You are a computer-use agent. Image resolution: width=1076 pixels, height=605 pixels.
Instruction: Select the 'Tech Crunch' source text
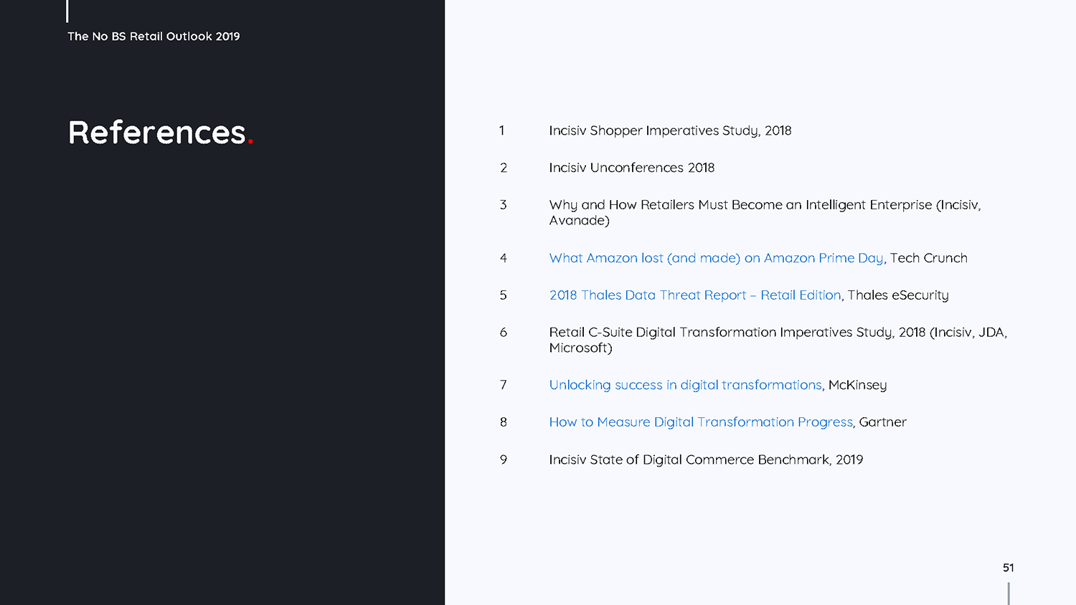[928, 258]
